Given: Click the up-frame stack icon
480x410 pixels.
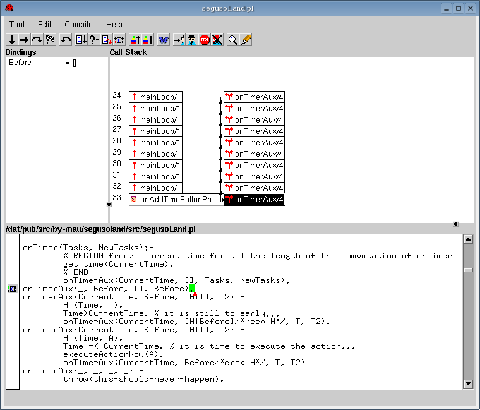Looking at the screenshot, I should [135, 40].
